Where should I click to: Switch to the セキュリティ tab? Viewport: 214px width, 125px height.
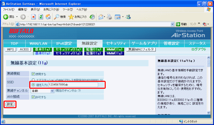116,44
